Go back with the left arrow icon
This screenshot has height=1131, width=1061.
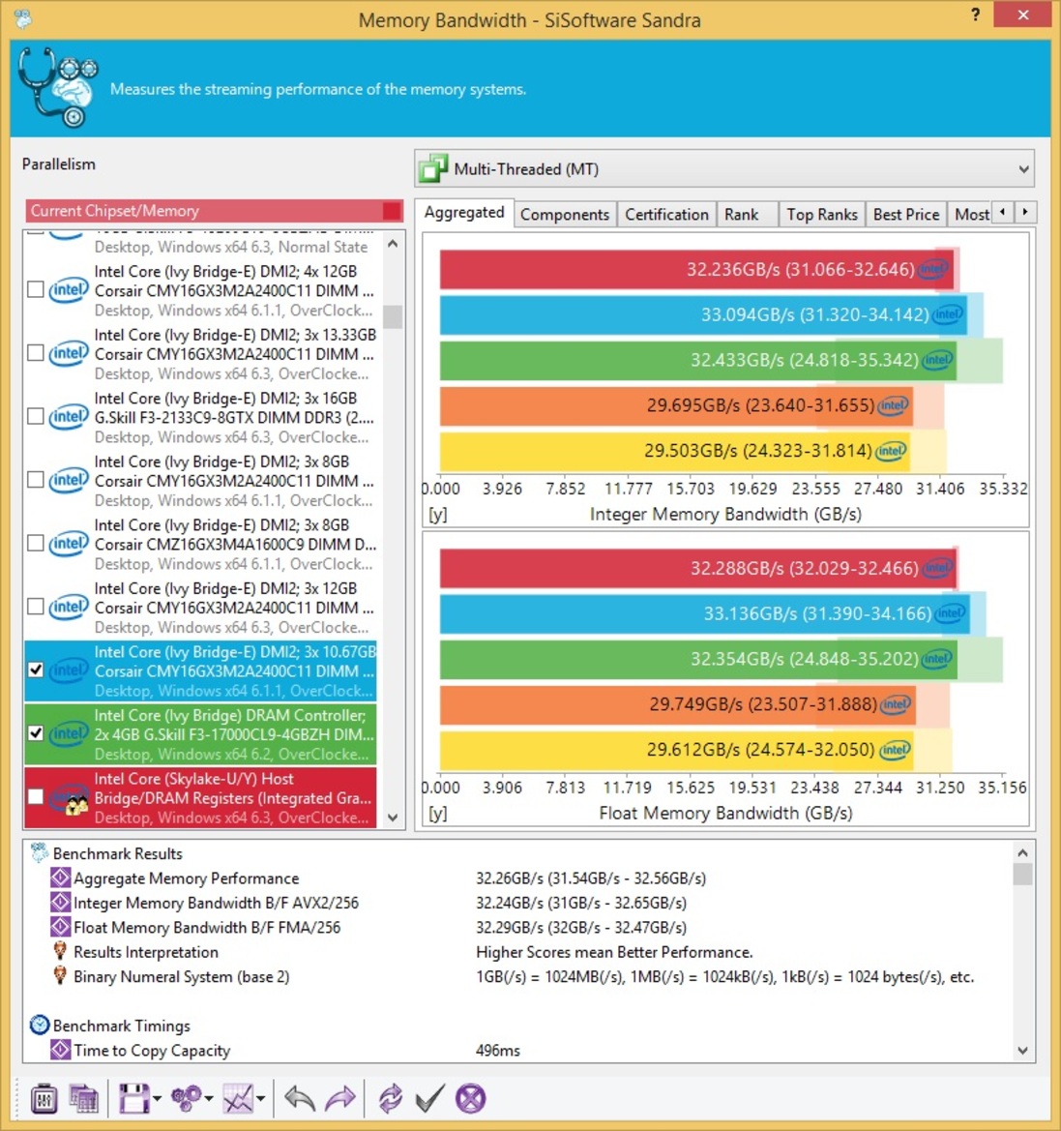point(299,1098)
